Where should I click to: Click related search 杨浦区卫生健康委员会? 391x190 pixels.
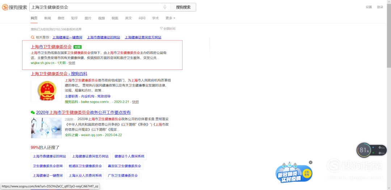pos(85,166)
